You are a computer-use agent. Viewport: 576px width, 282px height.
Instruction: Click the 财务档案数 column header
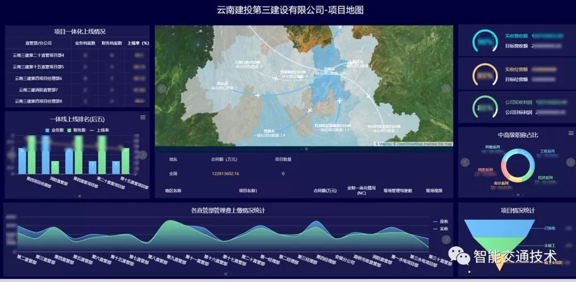(x=111, y=43)
